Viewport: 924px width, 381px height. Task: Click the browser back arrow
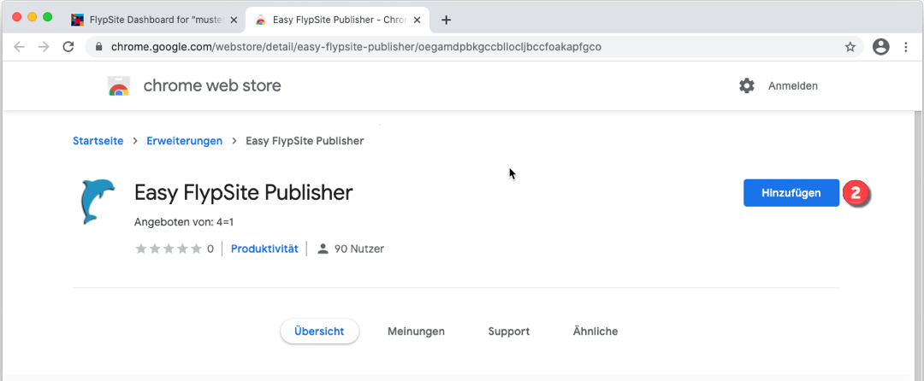(x=20, y=47)
